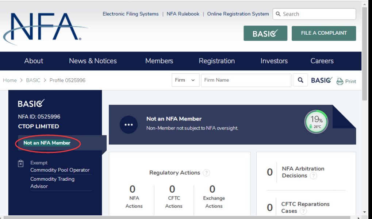Viewport: 372px width, 219px height.
Task: Click the vertical scrollbar thumb
Action: click(365, 53)
